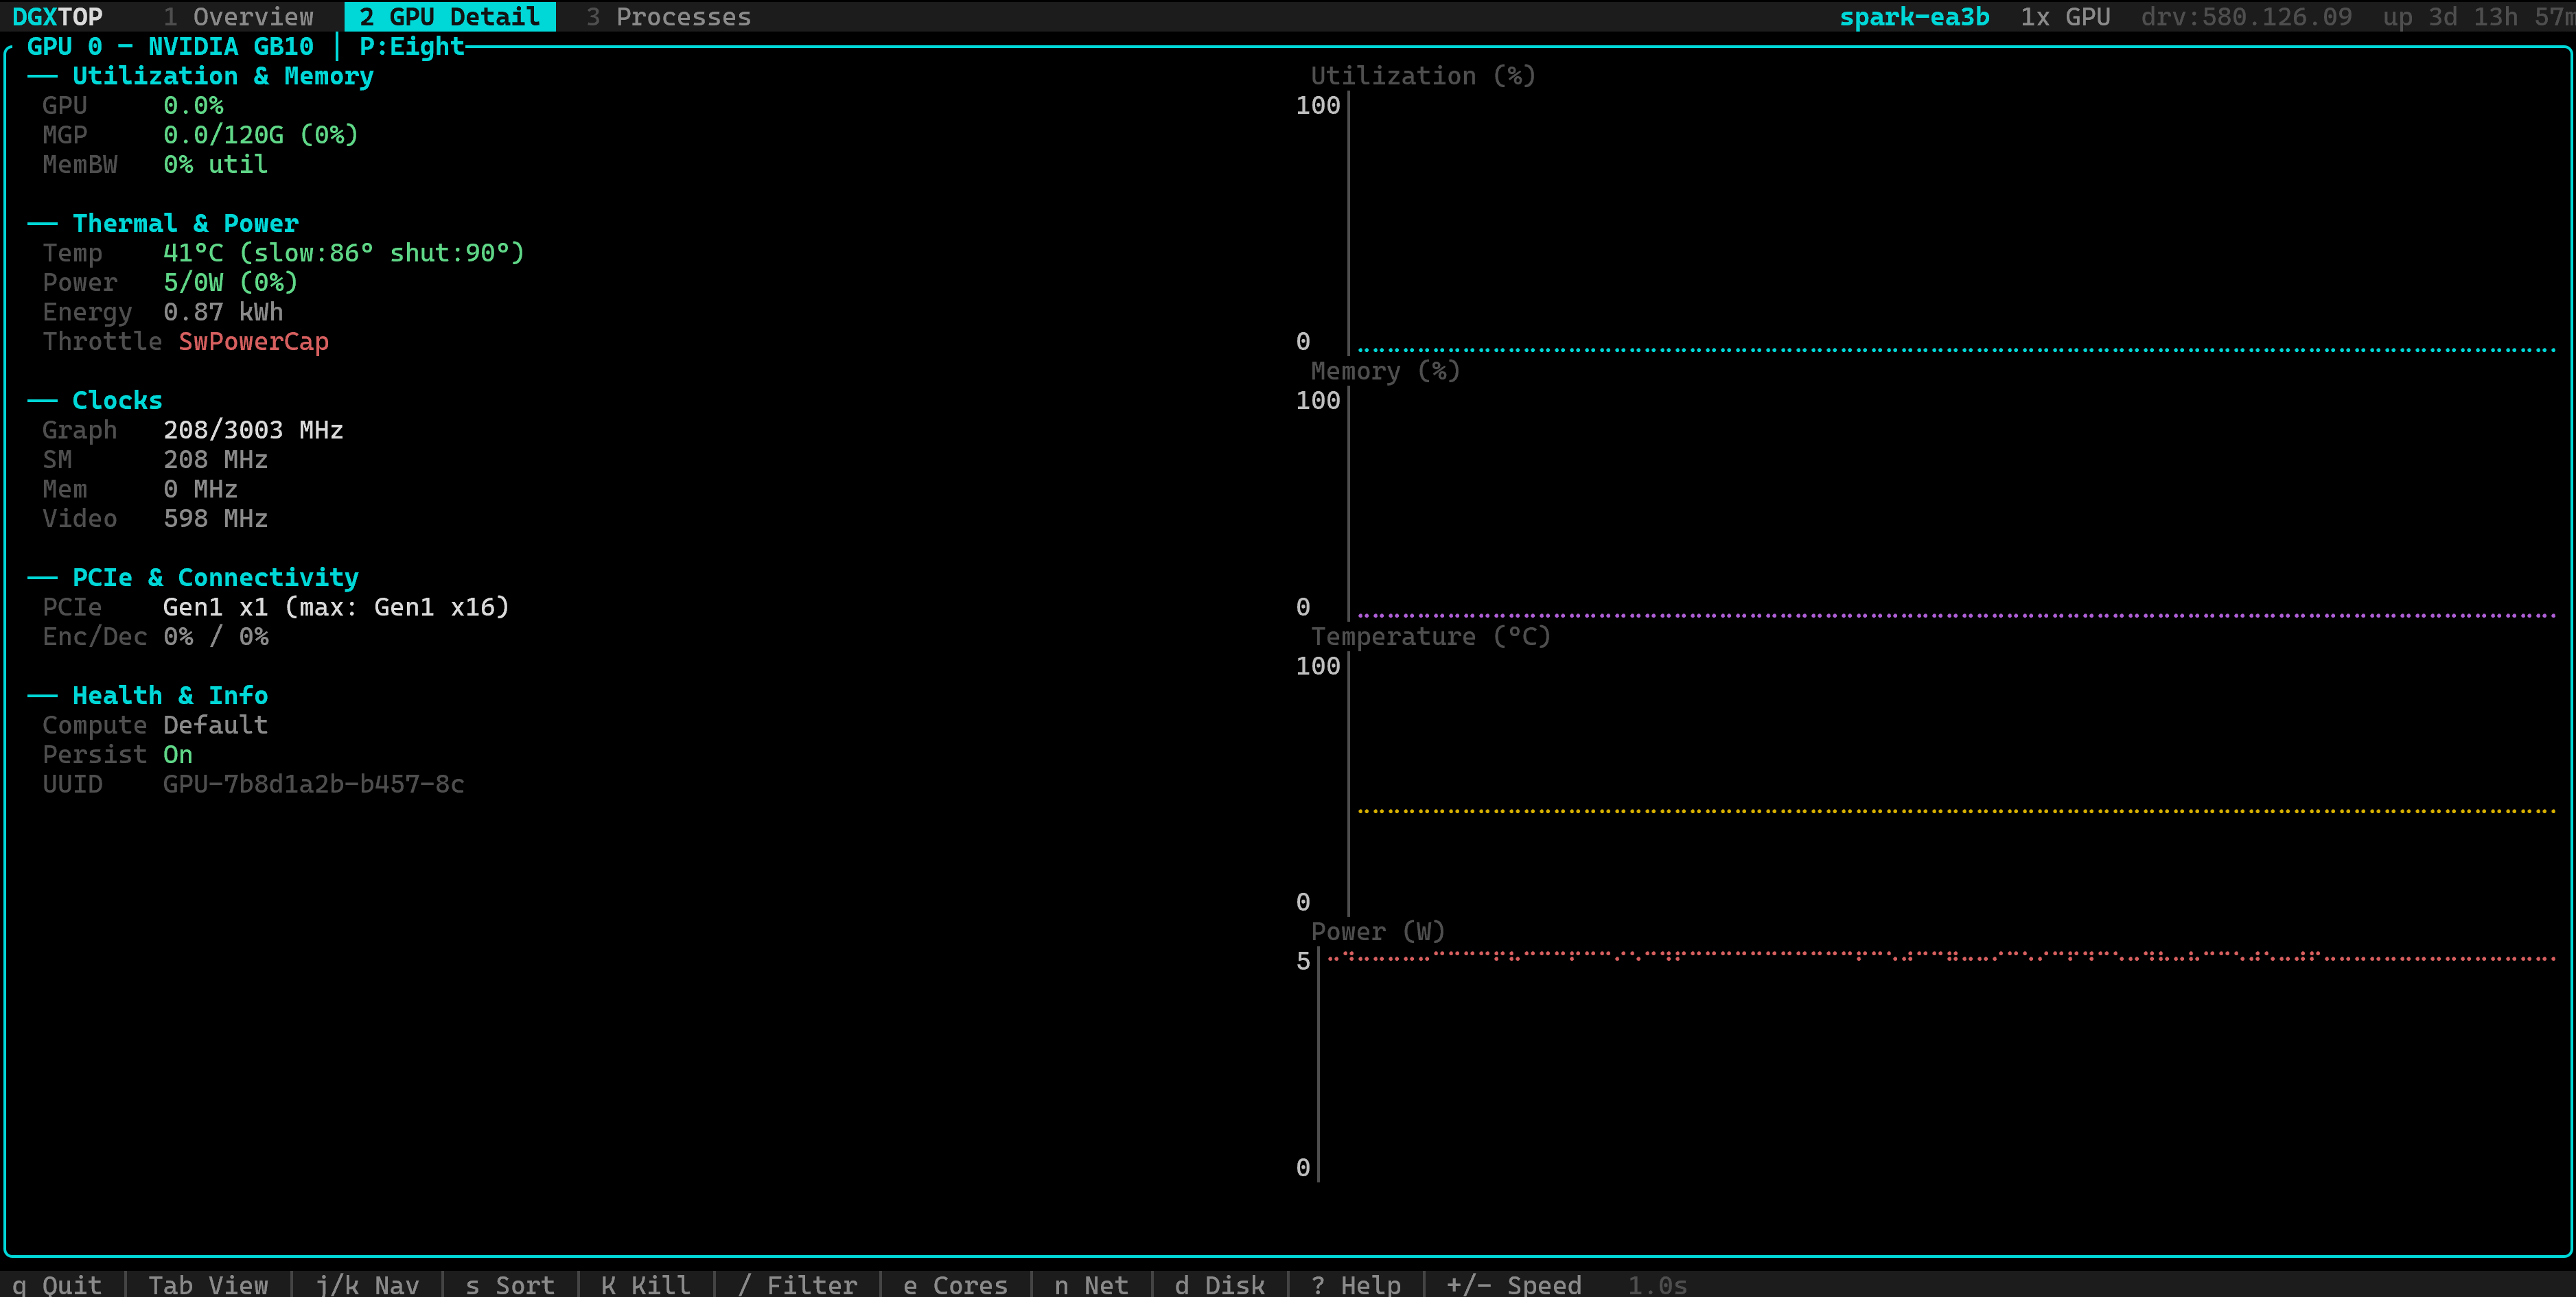The width and height of the screenshot is (2576, 1297).
Task: Click the PCIe & Connectivity heading
Action: point(215,578)
